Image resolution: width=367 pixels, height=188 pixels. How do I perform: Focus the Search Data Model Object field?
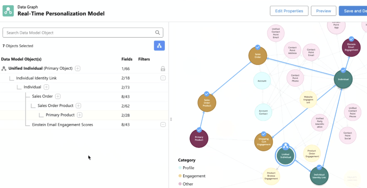coord(83,33)
